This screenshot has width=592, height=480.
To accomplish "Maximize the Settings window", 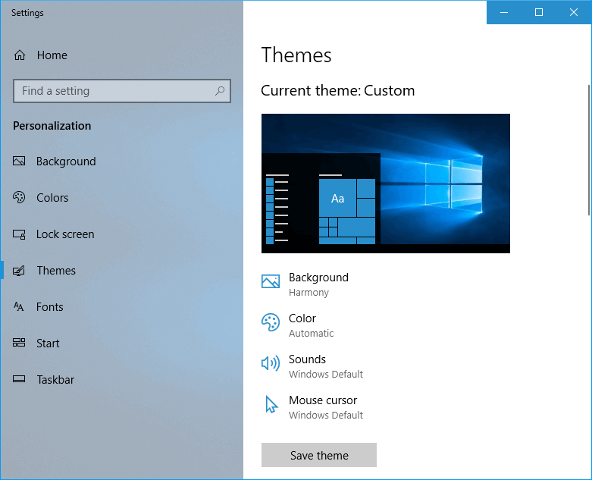I will pos(539,12).
